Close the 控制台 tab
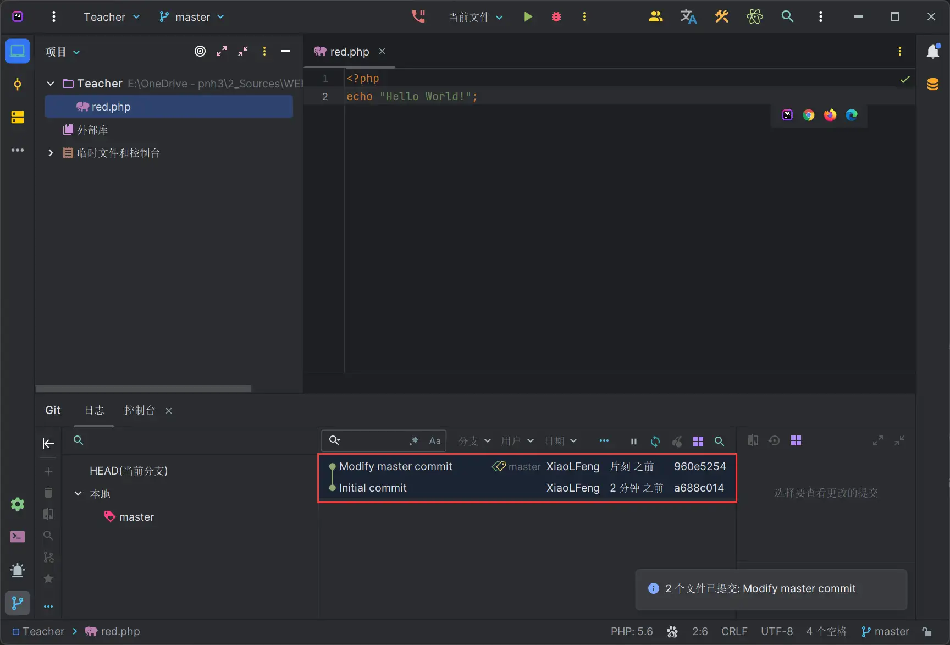Image resolution: width=950 pixels, height=645 pixels. (x=169, y=411)
